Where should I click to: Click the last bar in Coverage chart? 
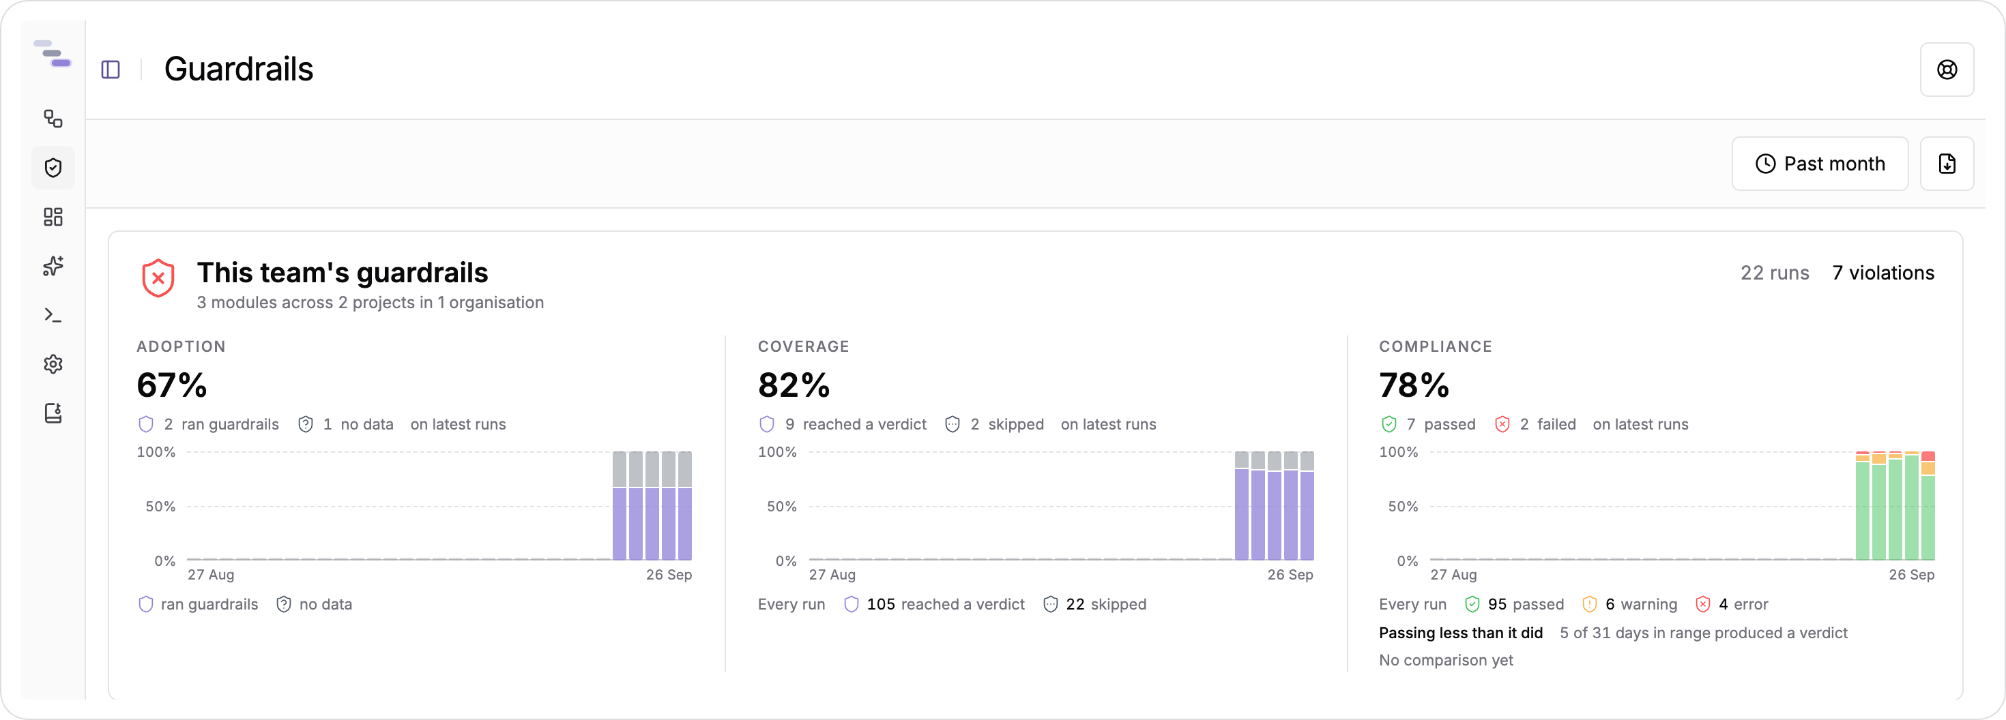[1307, 506]
